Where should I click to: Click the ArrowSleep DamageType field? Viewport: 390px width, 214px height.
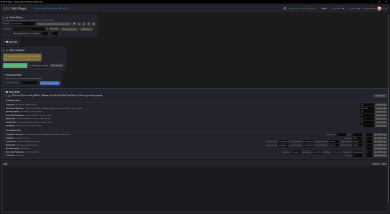317,152
